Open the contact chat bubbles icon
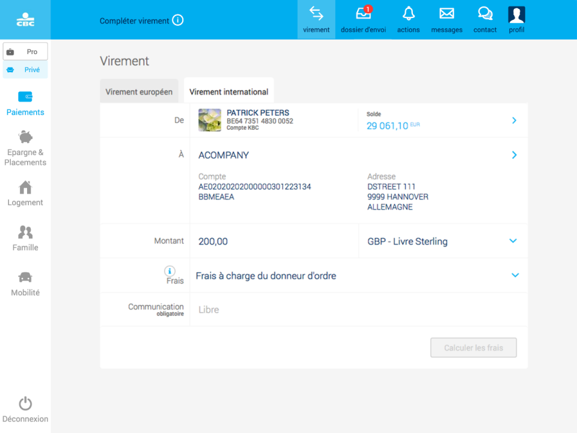This screenshot has height=433, width=577. point(484,19)
